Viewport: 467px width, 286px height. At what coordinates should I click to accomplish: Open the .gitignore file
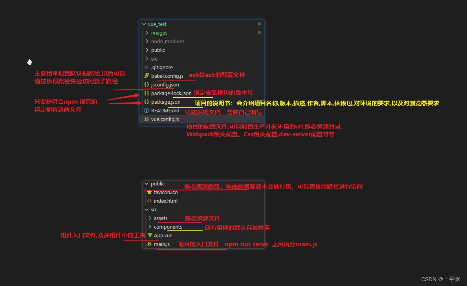pyautogui.click(x=162, y=67)
